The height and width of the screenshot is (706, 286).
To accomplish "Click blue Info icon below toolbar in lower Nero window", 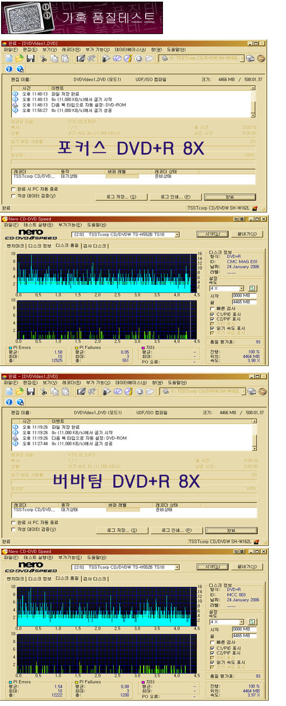I will click(9, 402).
